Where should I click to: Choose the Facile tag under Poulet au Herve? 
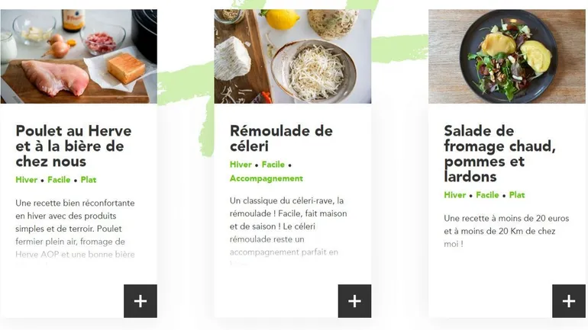pos(59,180)
